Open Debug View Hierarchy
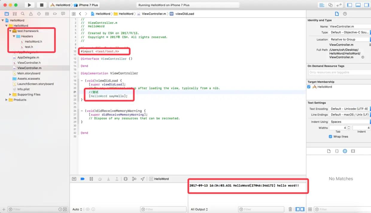The width and height of the screenshot is (371, 213). point(126,179)
